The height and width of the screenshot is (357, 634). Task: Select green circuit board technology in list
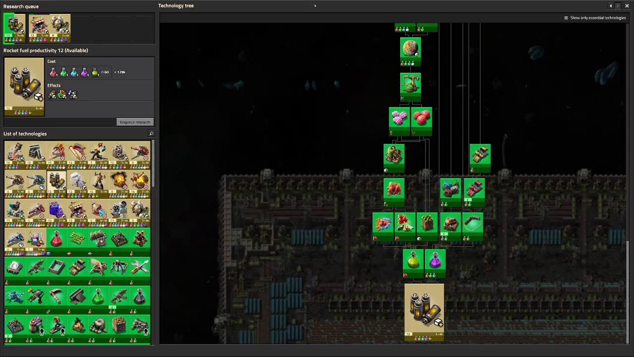coord(77,242)
